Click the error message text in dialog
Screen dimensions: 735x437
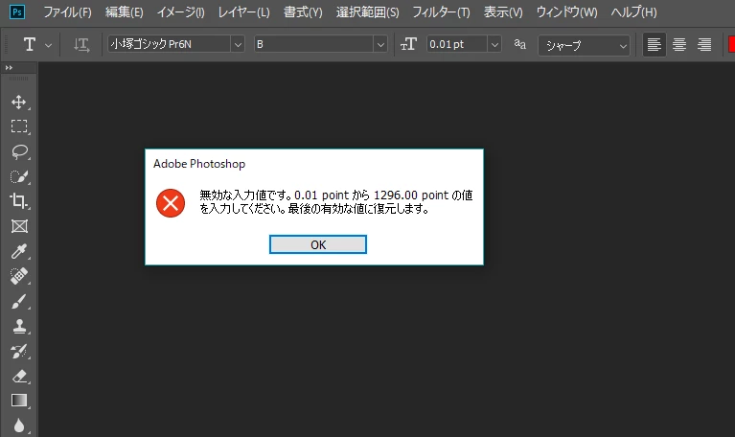click(336, 201)
